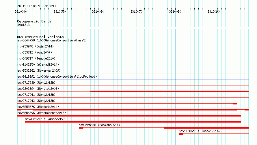This screenshot has height=145, width=257.
Task: Click the blue esv3418392 variant line
Action: pyautogui.click(x=133, y=79)
